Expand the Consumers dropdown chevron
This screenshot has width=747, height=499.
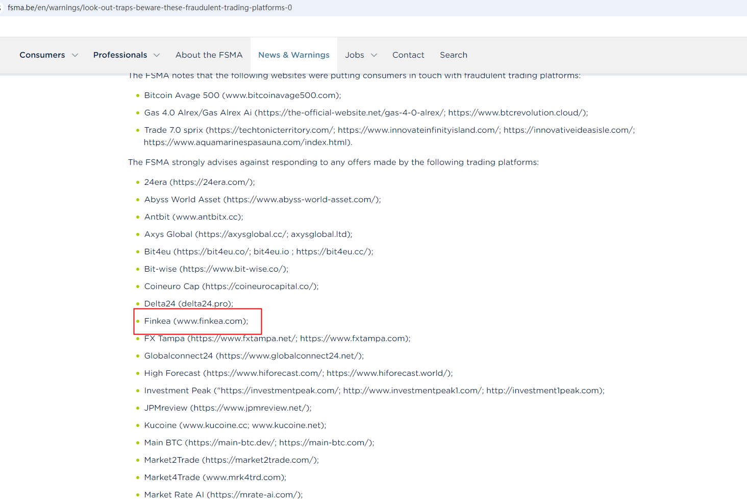click(75, 55)
